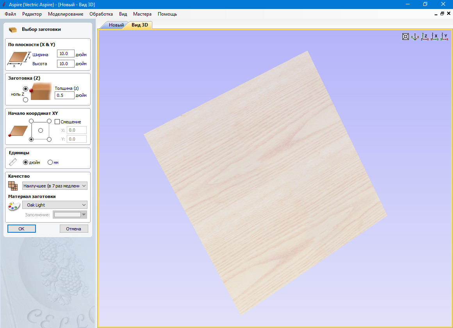Choose center XY origin radio button

click(40, 130)
